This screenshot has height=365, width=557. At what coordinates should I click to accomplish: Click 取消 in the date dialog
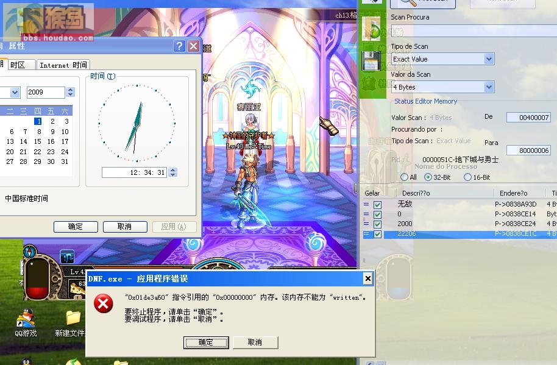pos(125,227)
